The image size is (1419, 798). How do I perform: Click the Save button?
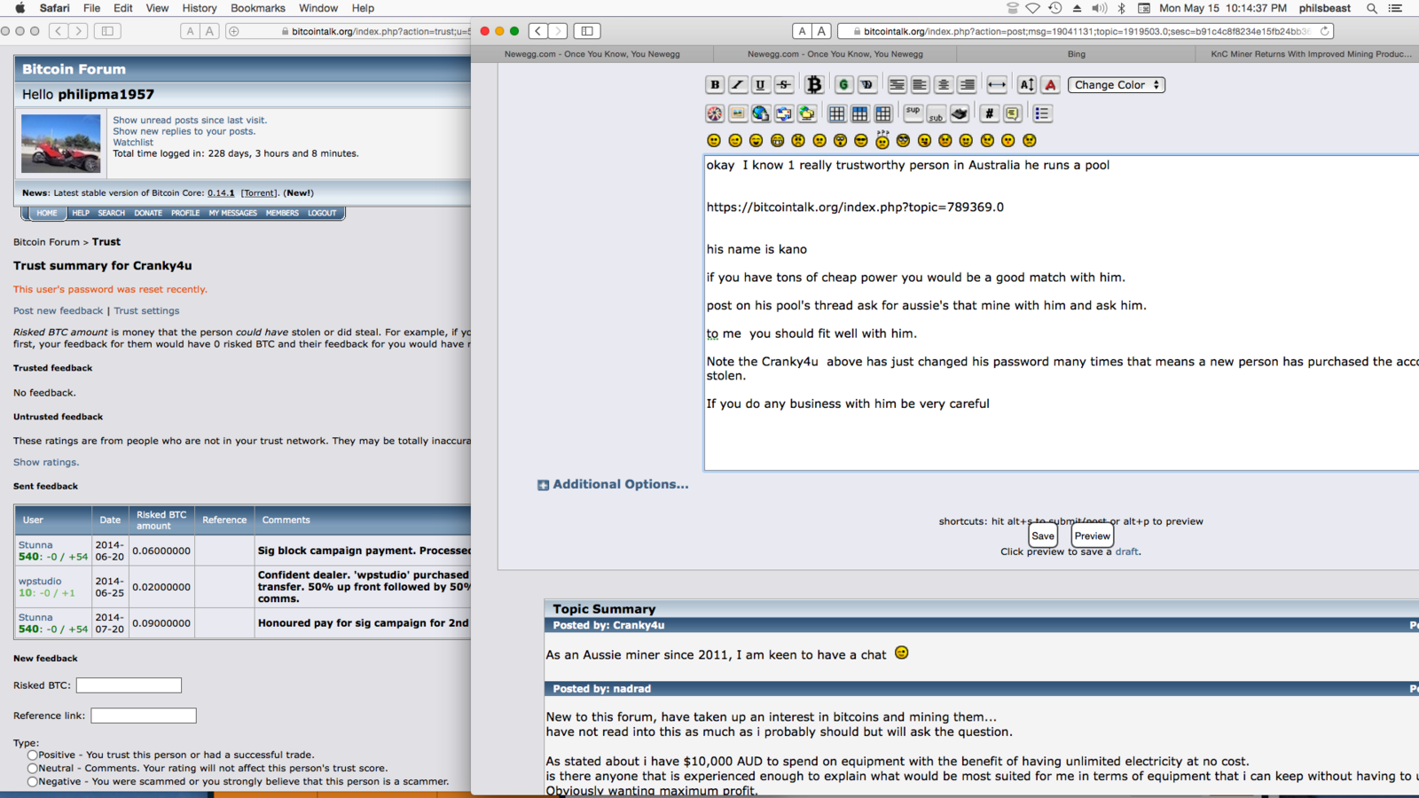point(1043,536)
